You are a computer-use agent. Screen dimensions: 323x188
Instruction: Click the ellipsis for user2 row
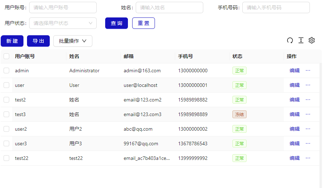click(308, 129)
